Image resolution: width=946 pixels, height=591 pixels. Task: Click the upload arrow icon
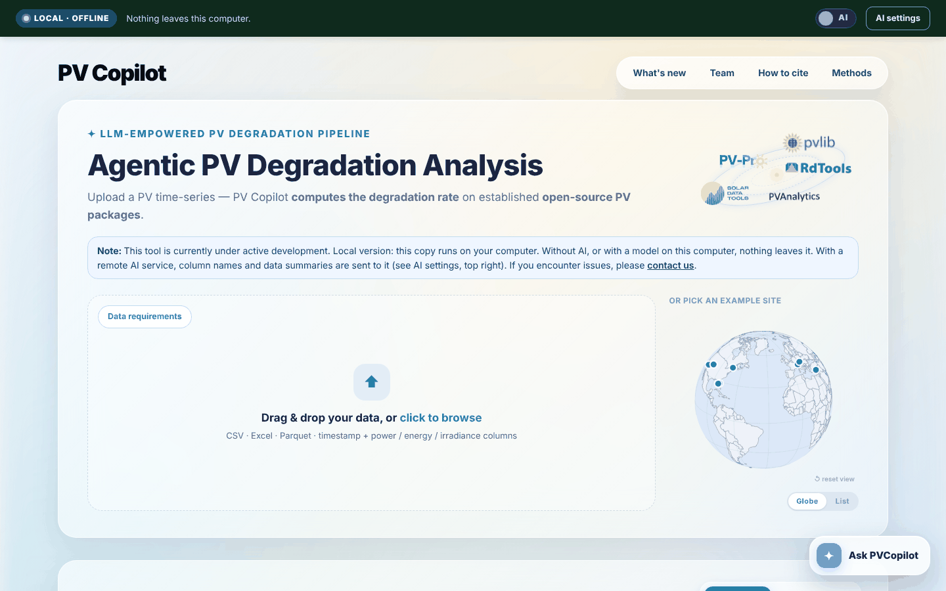[372, 382]
